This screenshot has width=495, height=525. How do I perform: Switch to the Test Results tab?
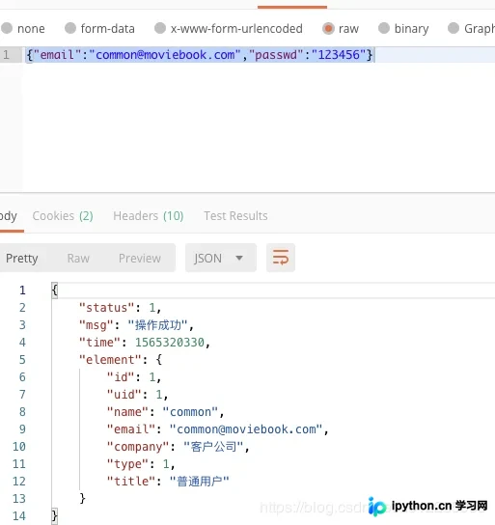tap(236, 216)
